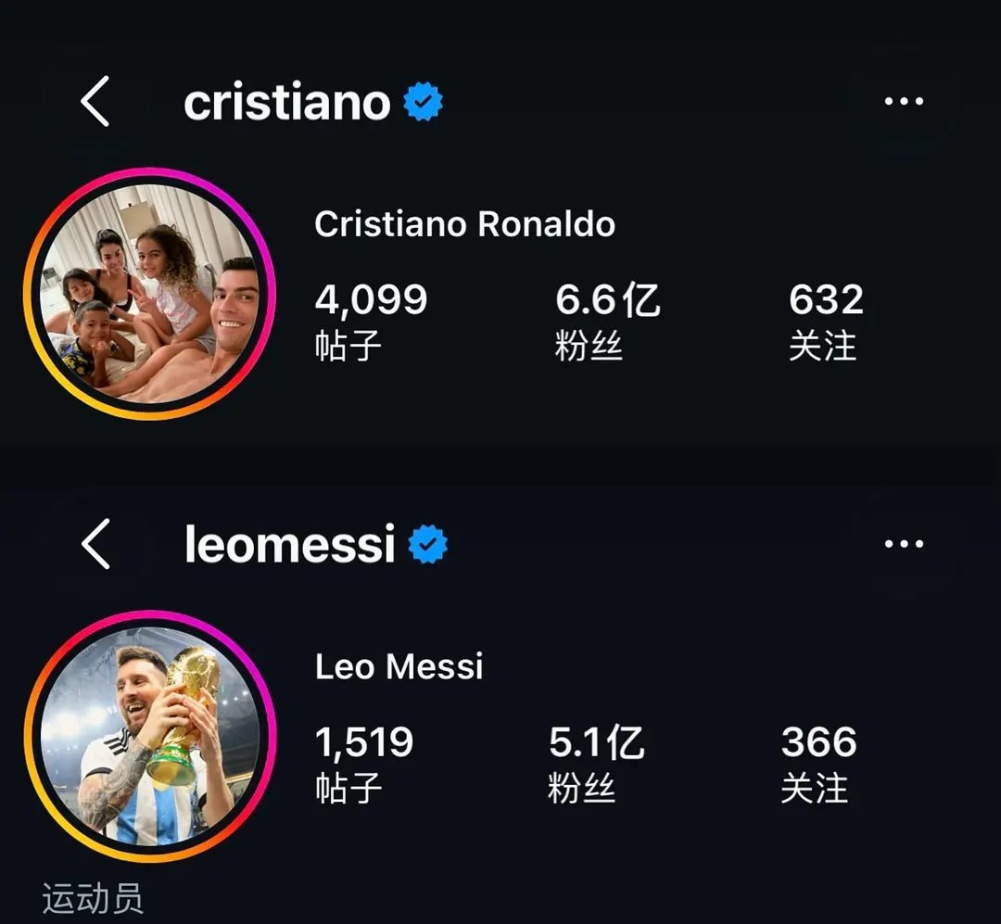The image size is (1001, 924).
Task: Open Cristiano's 4,099 posts count
Action: [x=371, y=322]
